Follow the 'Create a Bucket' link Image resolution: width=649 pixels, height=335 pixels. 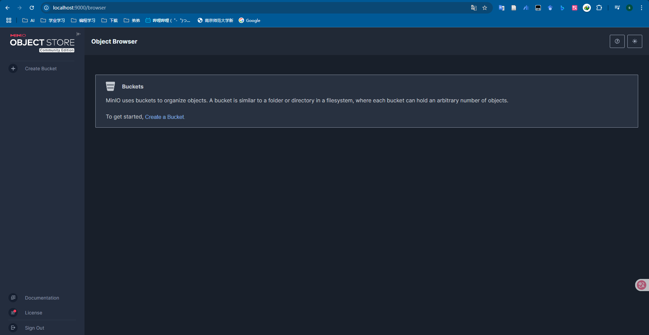tap(165, 117)
